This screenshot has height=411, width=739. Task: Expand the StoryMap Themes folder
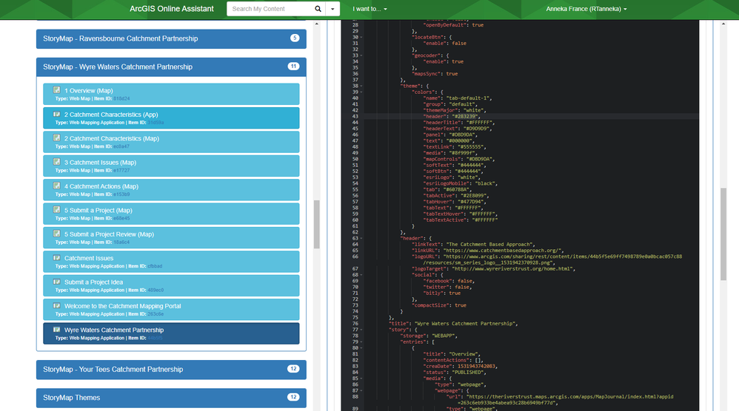tap(171, 398)
